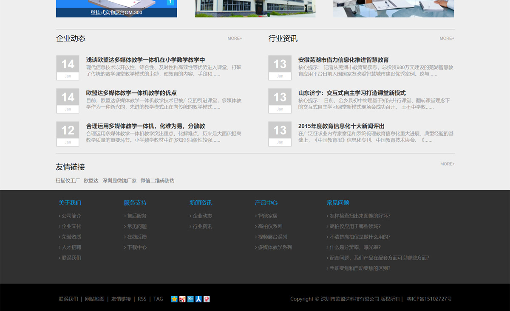The width and height of the screenshot is (510, 311).
Task: Share via the Qzone star icon
Action: (x=174, y=299)
